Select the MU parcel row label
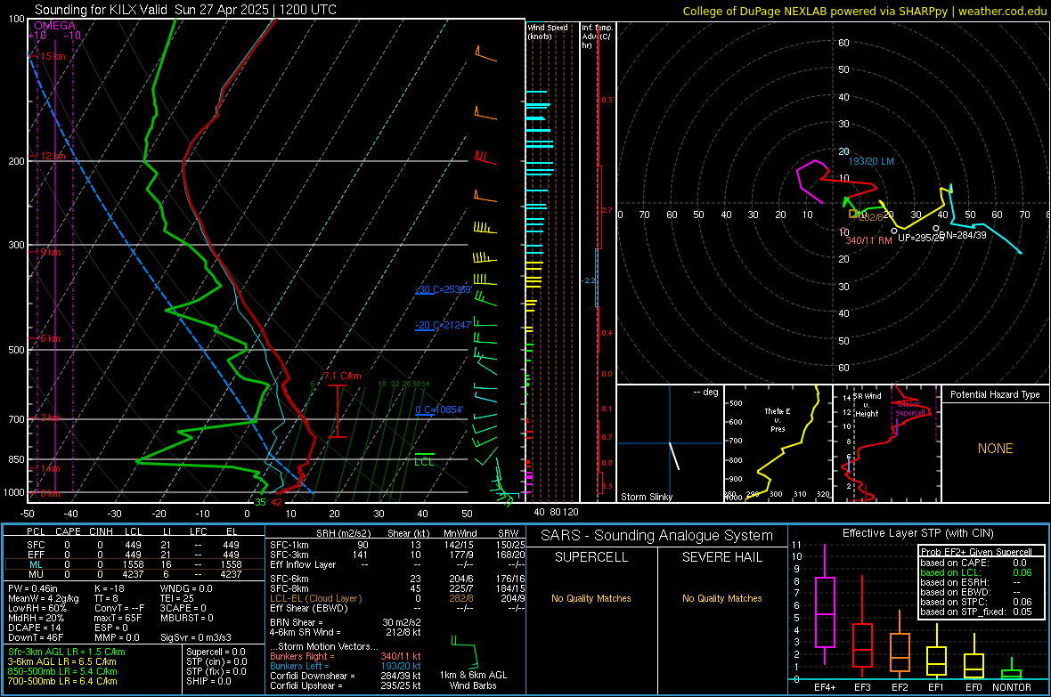The height and width of the screenshot is (697, 1051). point(36,574)
